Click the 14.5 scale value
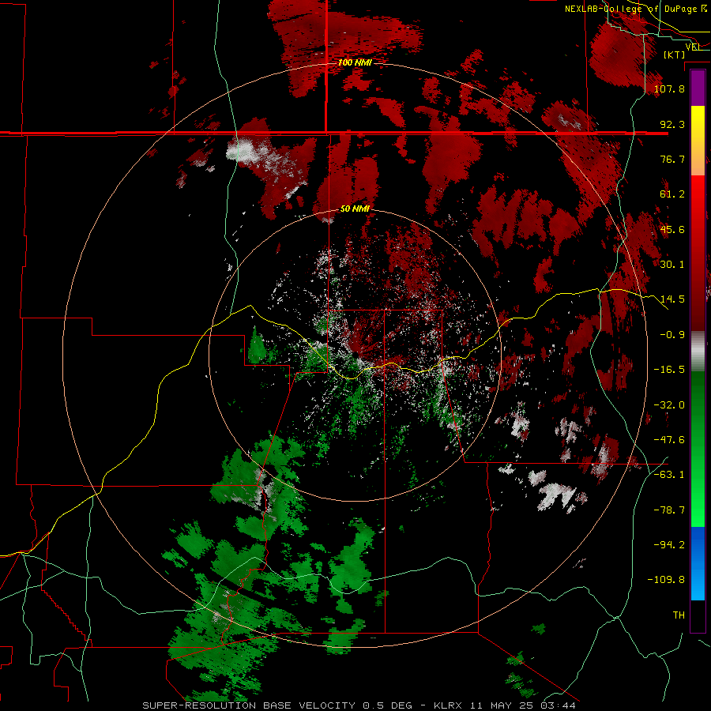The image size is (711, 711). click(x=672, y=299)
